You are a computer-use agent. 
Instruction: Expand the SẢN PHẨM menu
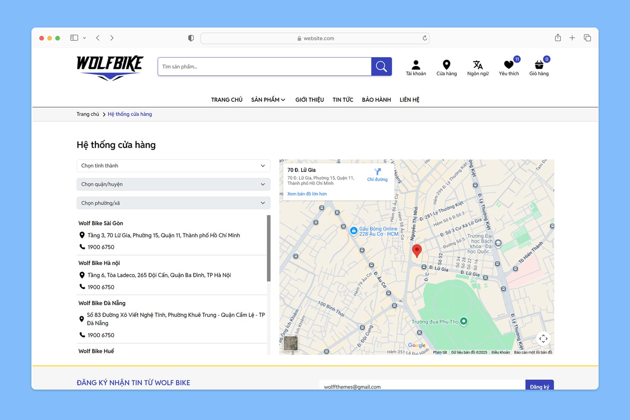click(x=268, y=100)
